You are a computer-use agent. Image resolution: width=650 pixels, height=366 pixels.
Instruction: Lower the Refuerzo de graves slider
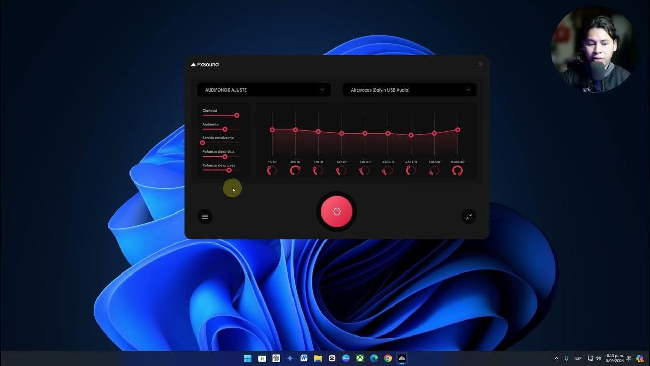click(x=229, y=170)
